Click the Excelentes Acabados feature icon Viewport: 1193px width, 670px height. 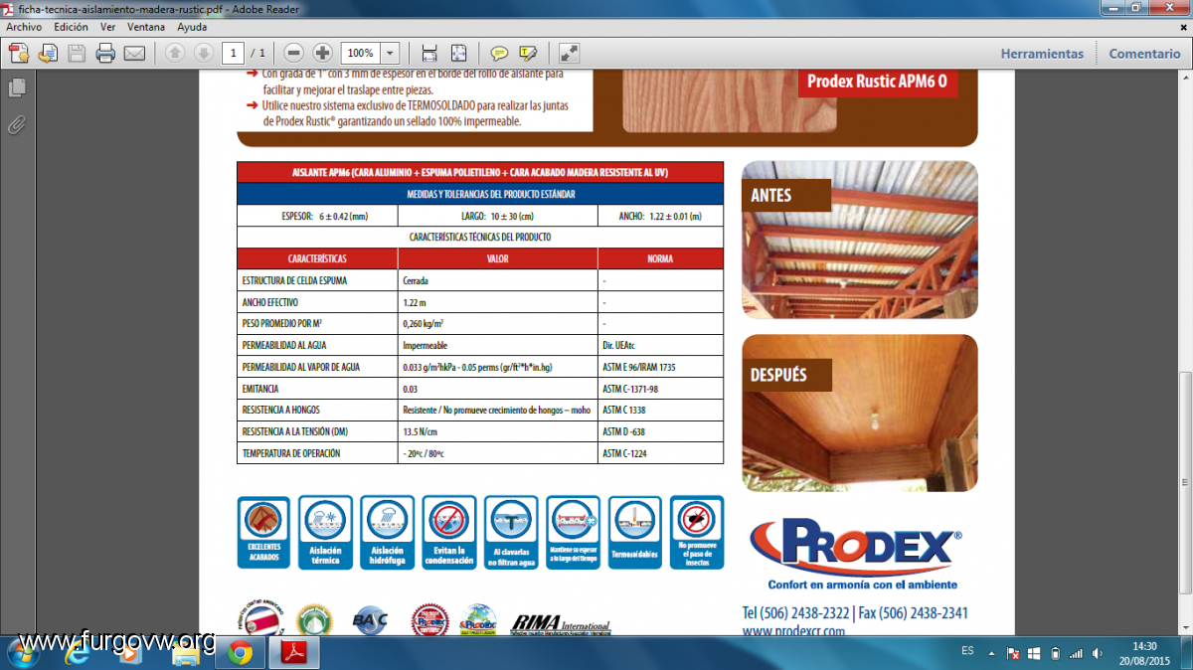[x=264, y=533]
